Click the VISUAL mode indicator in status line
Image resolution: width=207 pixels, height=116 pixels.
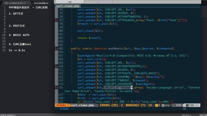coord(61,105)
